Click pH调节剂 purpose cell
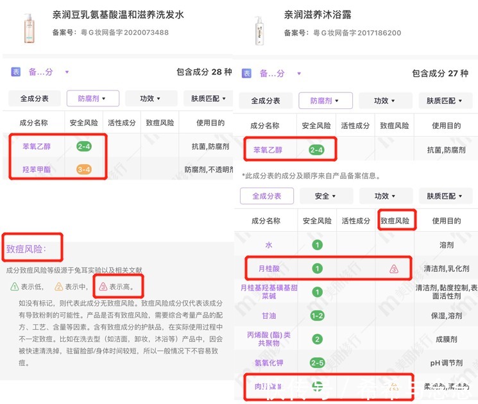 point(447,363)
